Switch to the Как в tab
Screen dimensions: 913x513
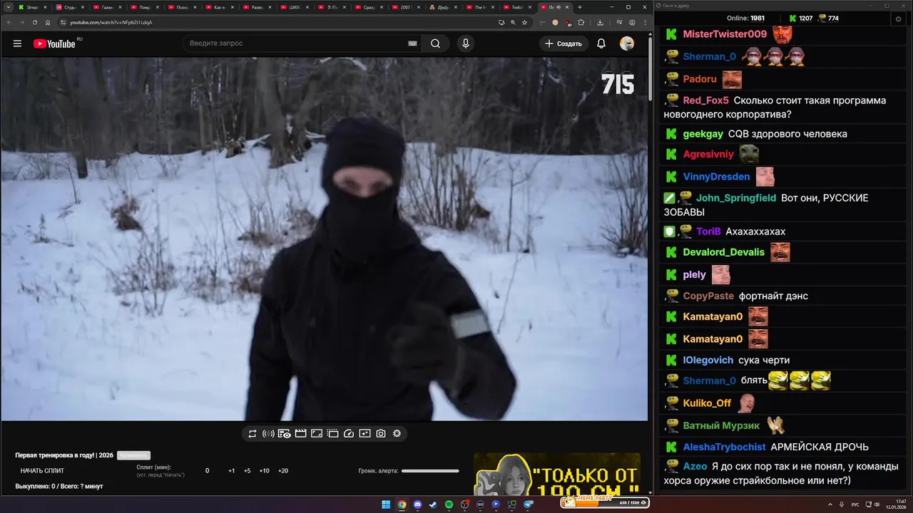pos(218,7)
